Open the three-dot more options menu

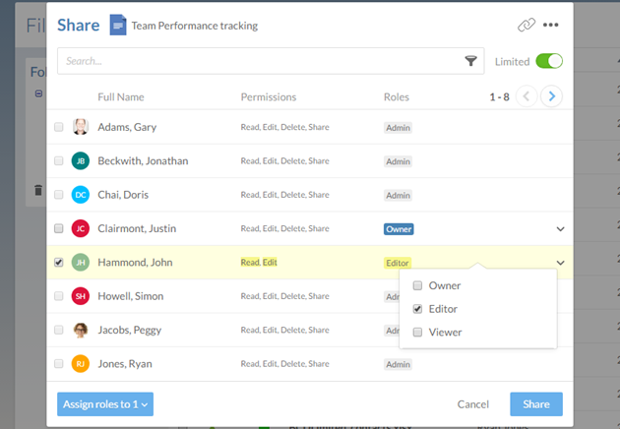coord(551,25)
